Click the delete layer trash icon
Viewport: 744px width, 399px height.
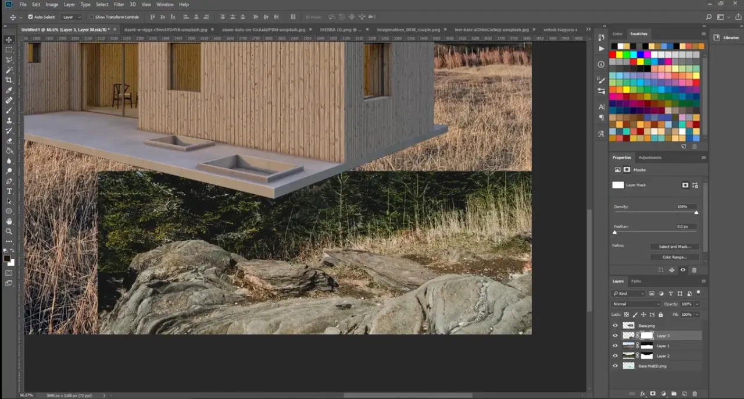point(695,394)
